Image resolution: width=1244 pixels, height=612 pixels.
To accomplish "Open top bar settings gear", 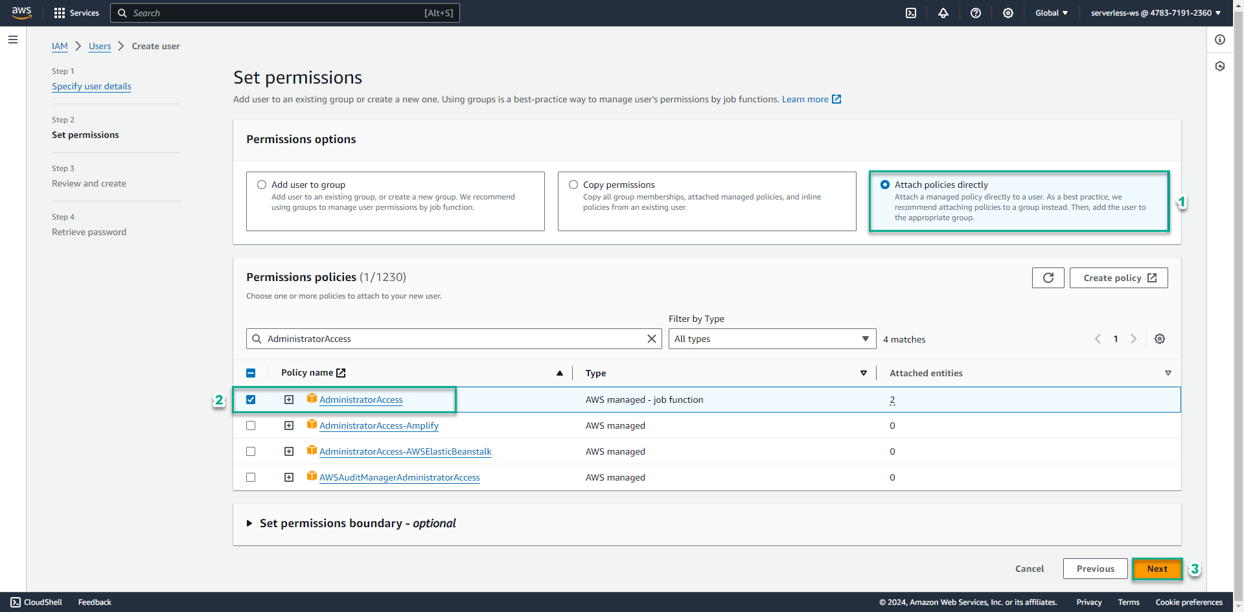I will 1008,13.
